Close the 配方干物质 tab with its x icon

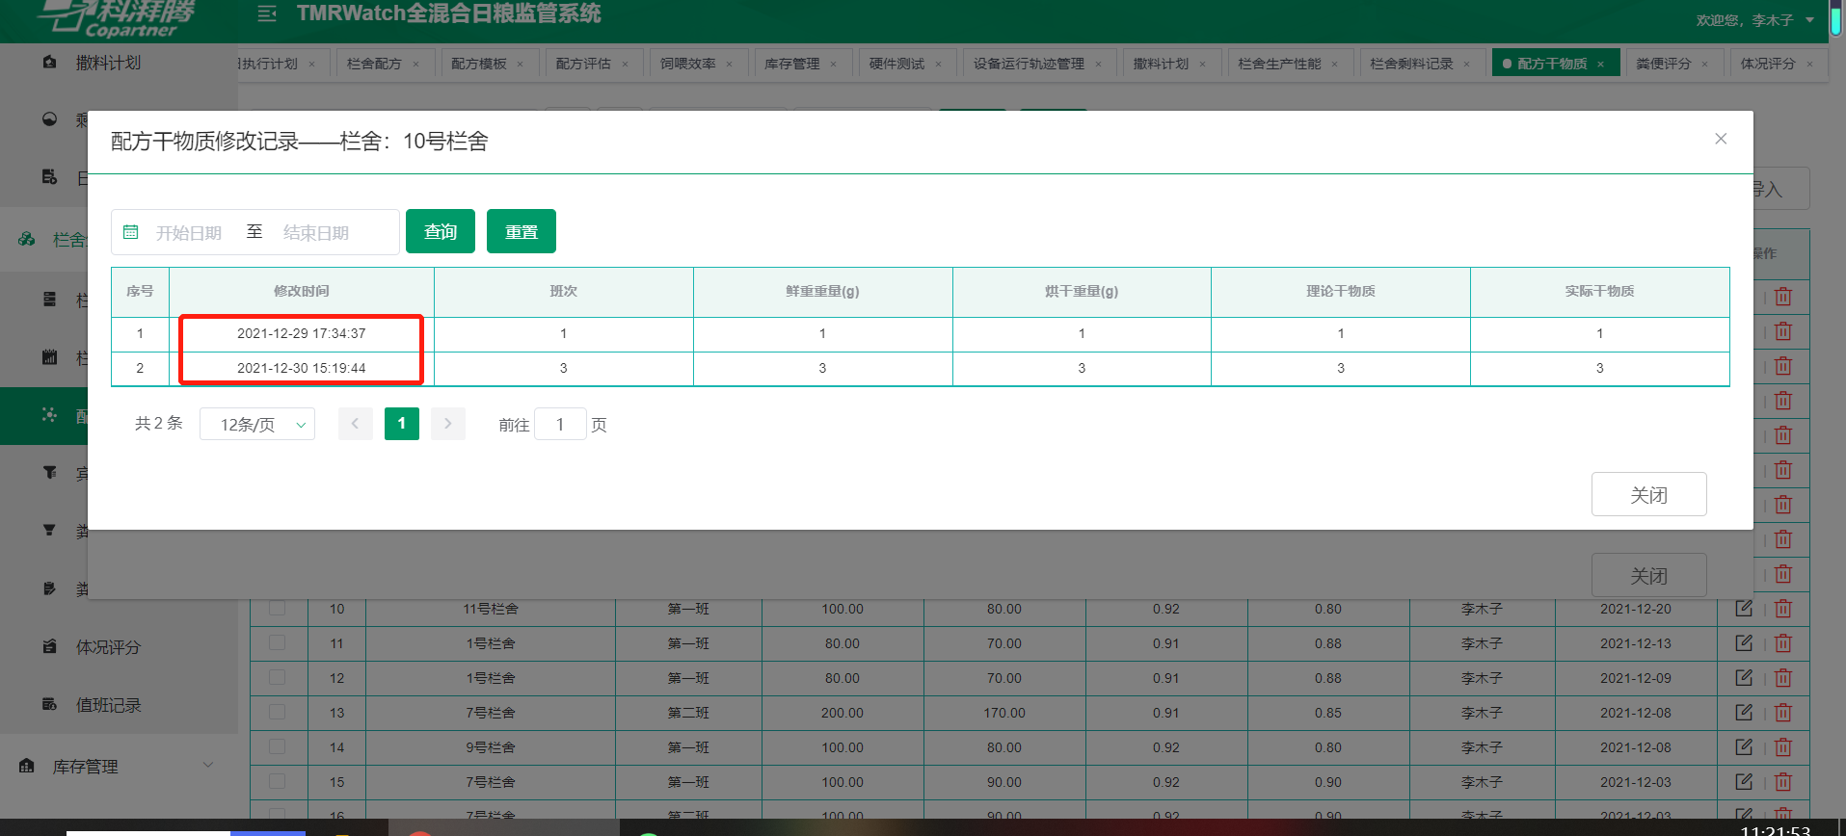[x=1601, y=65]
